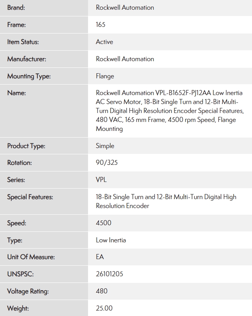Click the "Manufacturer:" label
Image resolution: width=252 pixels, height=316 pixels.
[x=26, y=59]
